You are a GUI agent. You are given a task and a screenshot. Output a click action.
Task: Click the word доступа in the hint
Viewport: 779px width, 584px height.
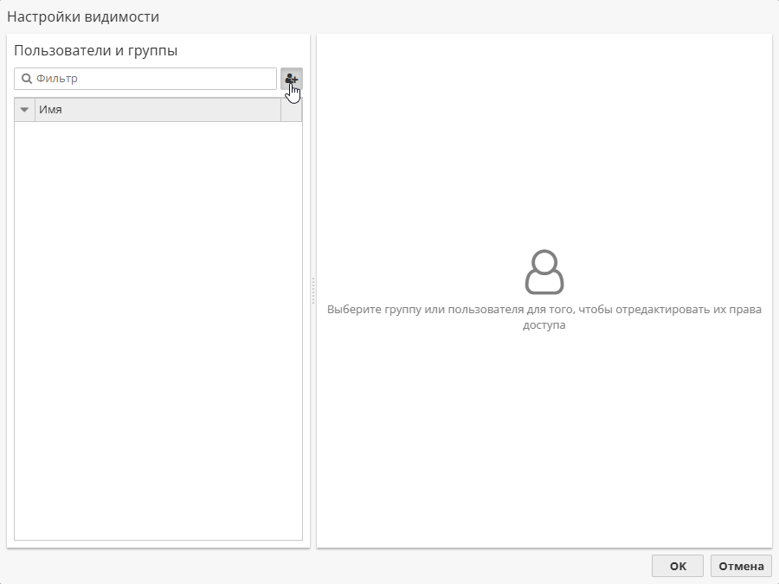(x=544, y=326)
